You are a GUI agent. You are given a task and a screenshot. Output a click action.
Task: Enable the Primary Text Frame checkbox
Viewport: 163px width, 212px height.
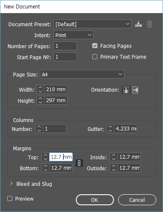pos(95,57)
